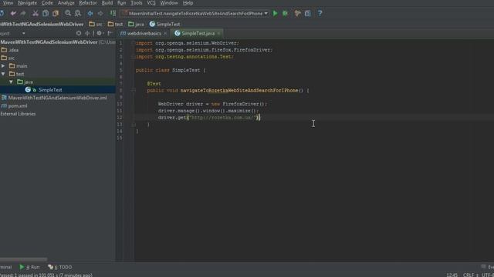The height and width of the screenshot is (277, 494).
Task: Click the Replace toolbar icon
Action: pyautogui.click(x=78, y=14)
